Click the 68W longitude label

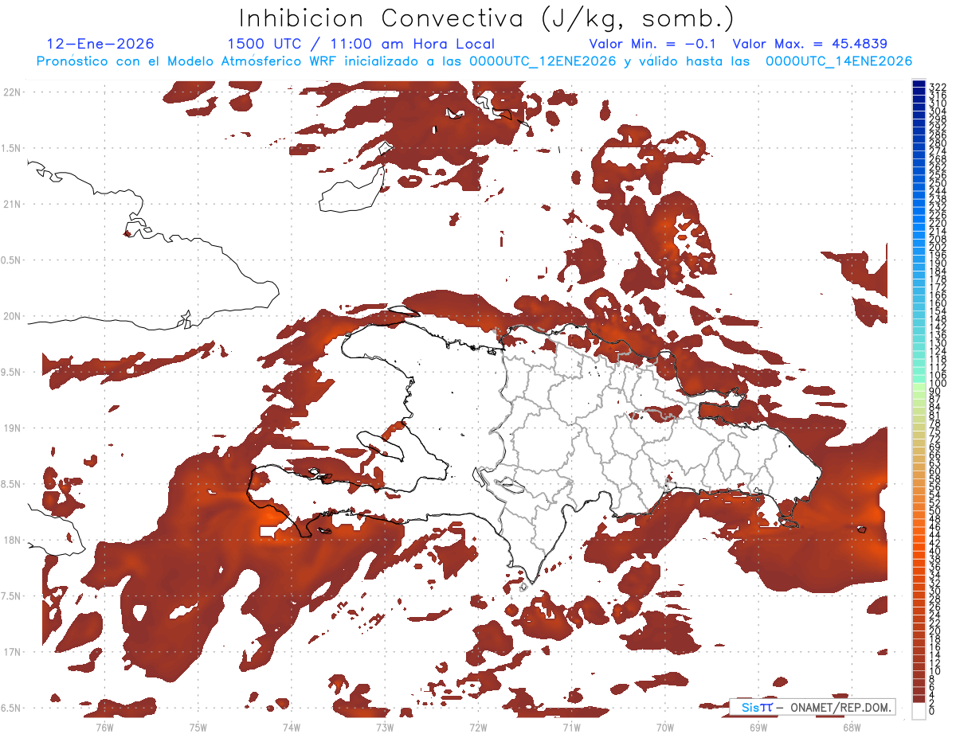coord(852,726)
